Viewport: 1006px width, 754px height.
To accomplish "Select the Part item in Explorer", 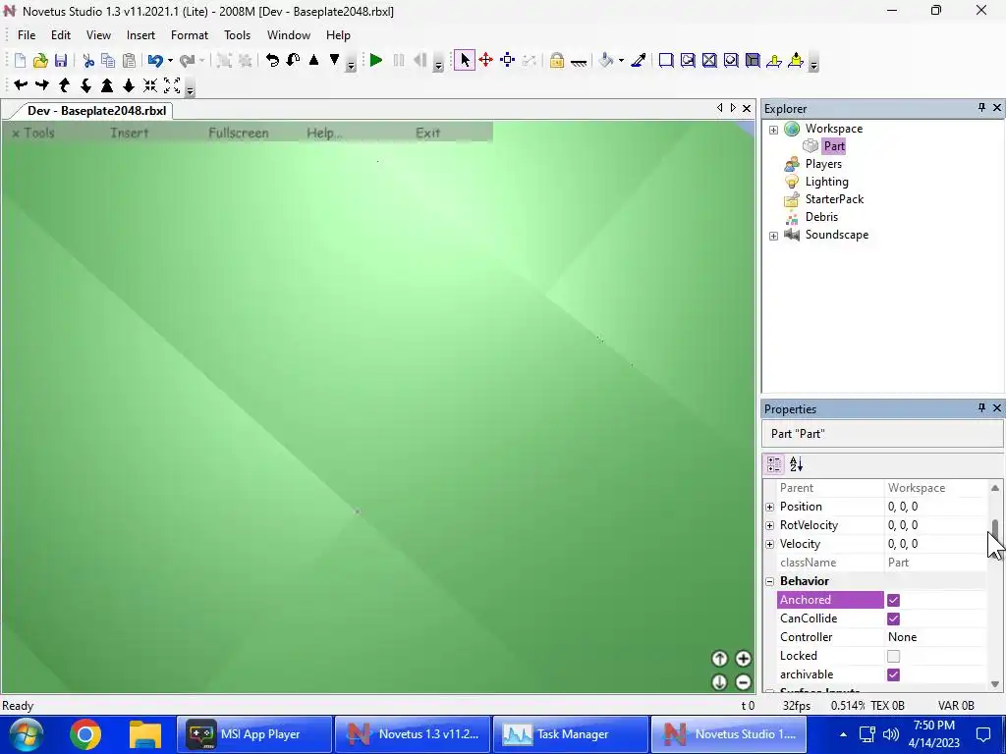I will 834,146.
